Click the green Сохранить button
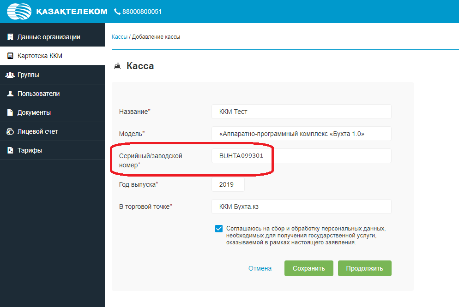 coord(309,268)
